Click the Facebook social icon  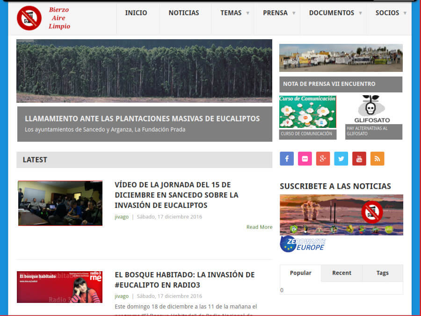tap(287, 159)
